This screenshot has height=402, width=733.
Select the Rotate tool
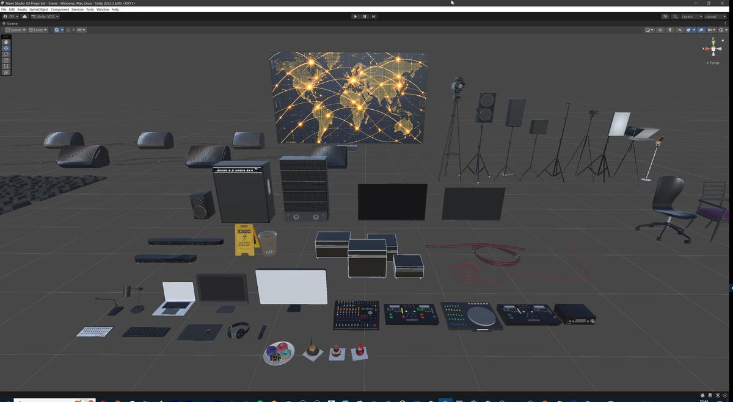click(6, 54)
